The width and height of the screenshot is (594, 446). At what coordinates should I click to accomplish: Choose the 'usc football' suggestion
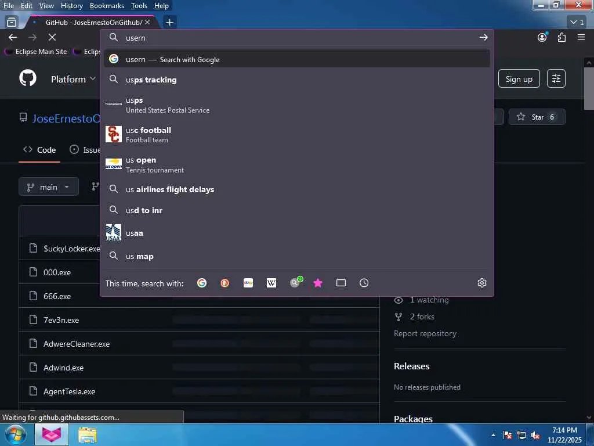pyautogui.click(x=297, y=134)
